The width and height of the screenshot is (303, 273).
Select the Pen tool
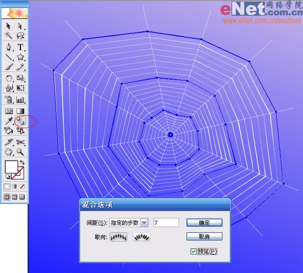coord(9,47)
